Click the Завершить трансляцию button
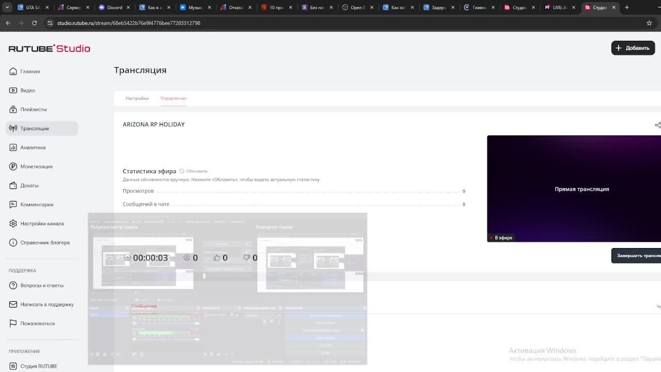Viewport: 661px width, 372px height. pyautogui.click(x=636, y=256)
